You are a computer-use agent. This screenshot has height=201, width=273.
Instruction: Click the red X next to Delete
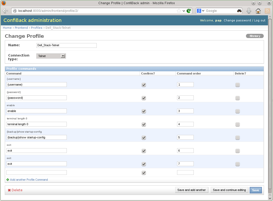pyautogui.click(x=9, y=190)
